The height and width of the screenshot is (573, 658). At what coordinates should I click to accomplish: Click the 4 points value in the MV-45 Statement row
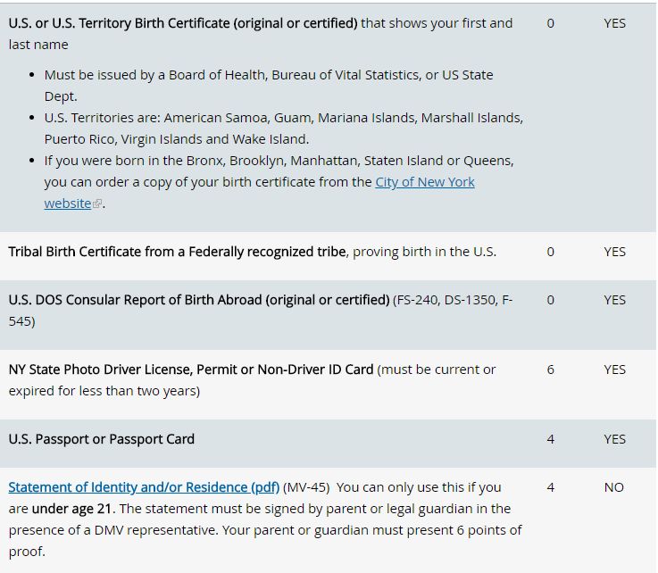[550, 487]
